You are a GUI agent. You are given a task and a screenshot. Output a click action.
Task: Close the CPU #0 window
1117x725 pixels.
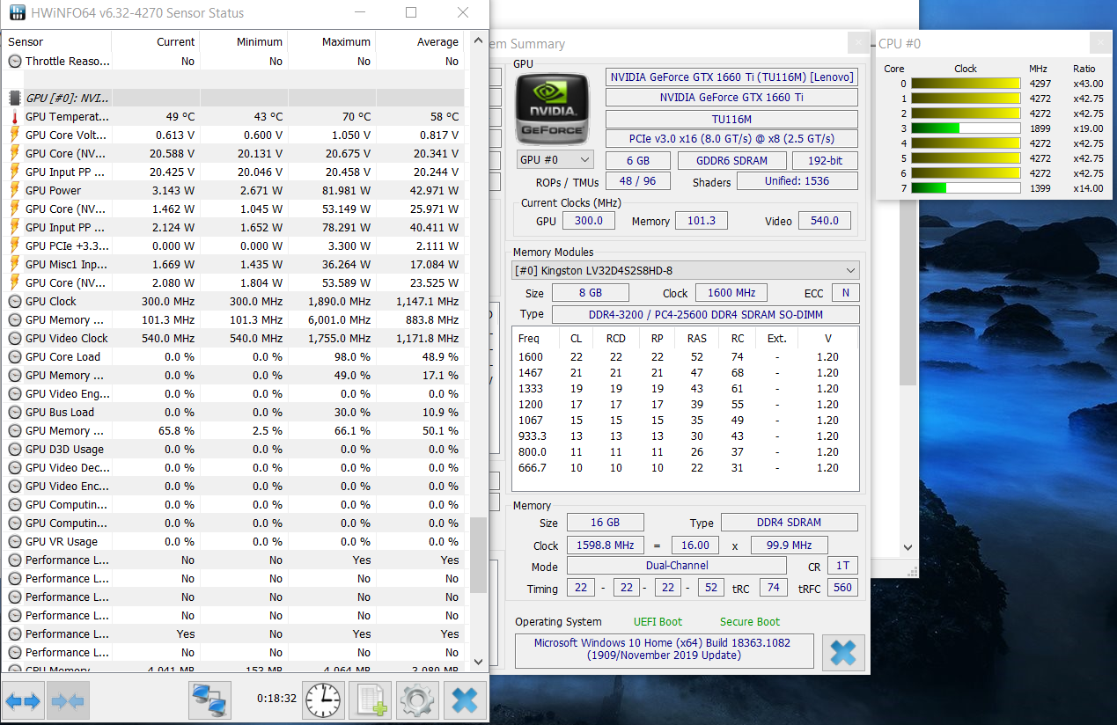click(x=1100, y=43)
